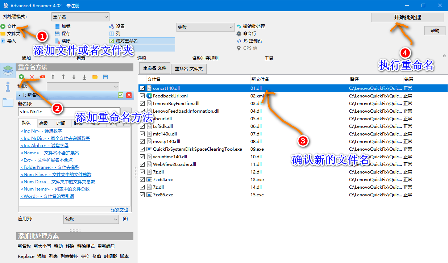Toggle the 成对重命名 option

pyautogui.click(x=142, y=41)
